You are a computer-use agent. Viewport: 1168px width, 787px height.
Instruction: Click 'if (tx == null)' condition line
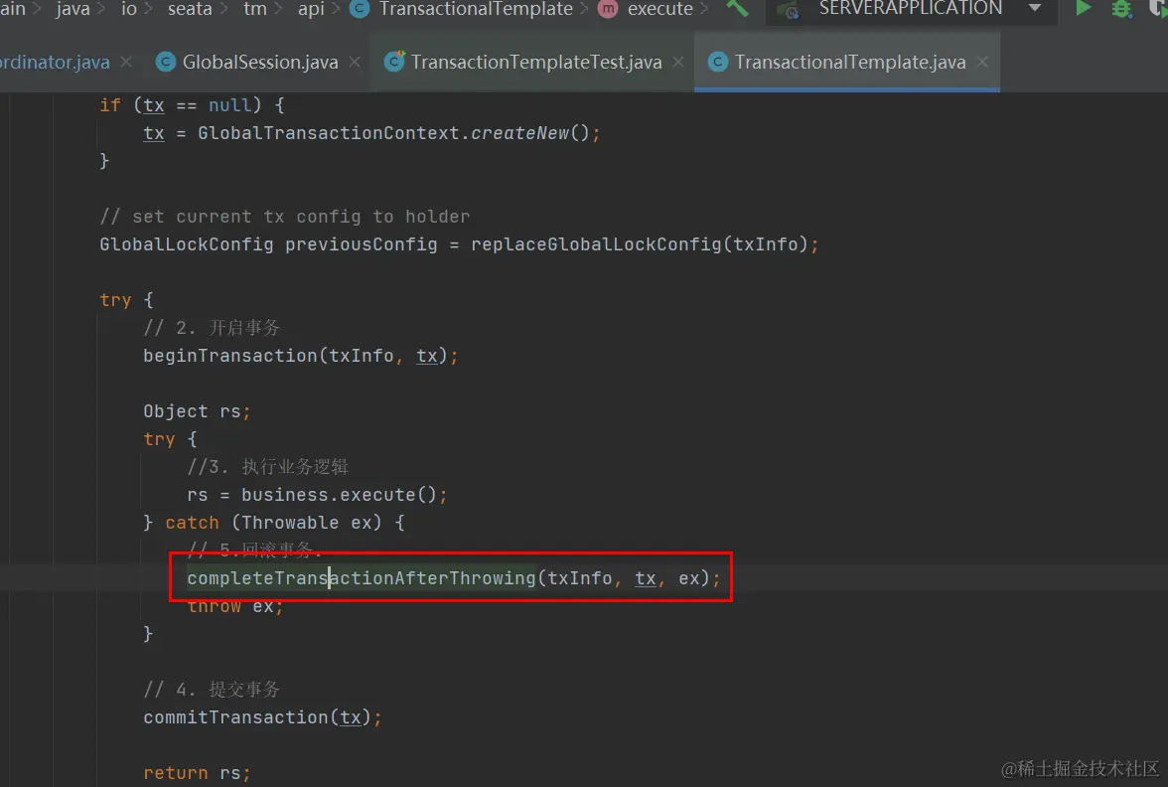192,105
